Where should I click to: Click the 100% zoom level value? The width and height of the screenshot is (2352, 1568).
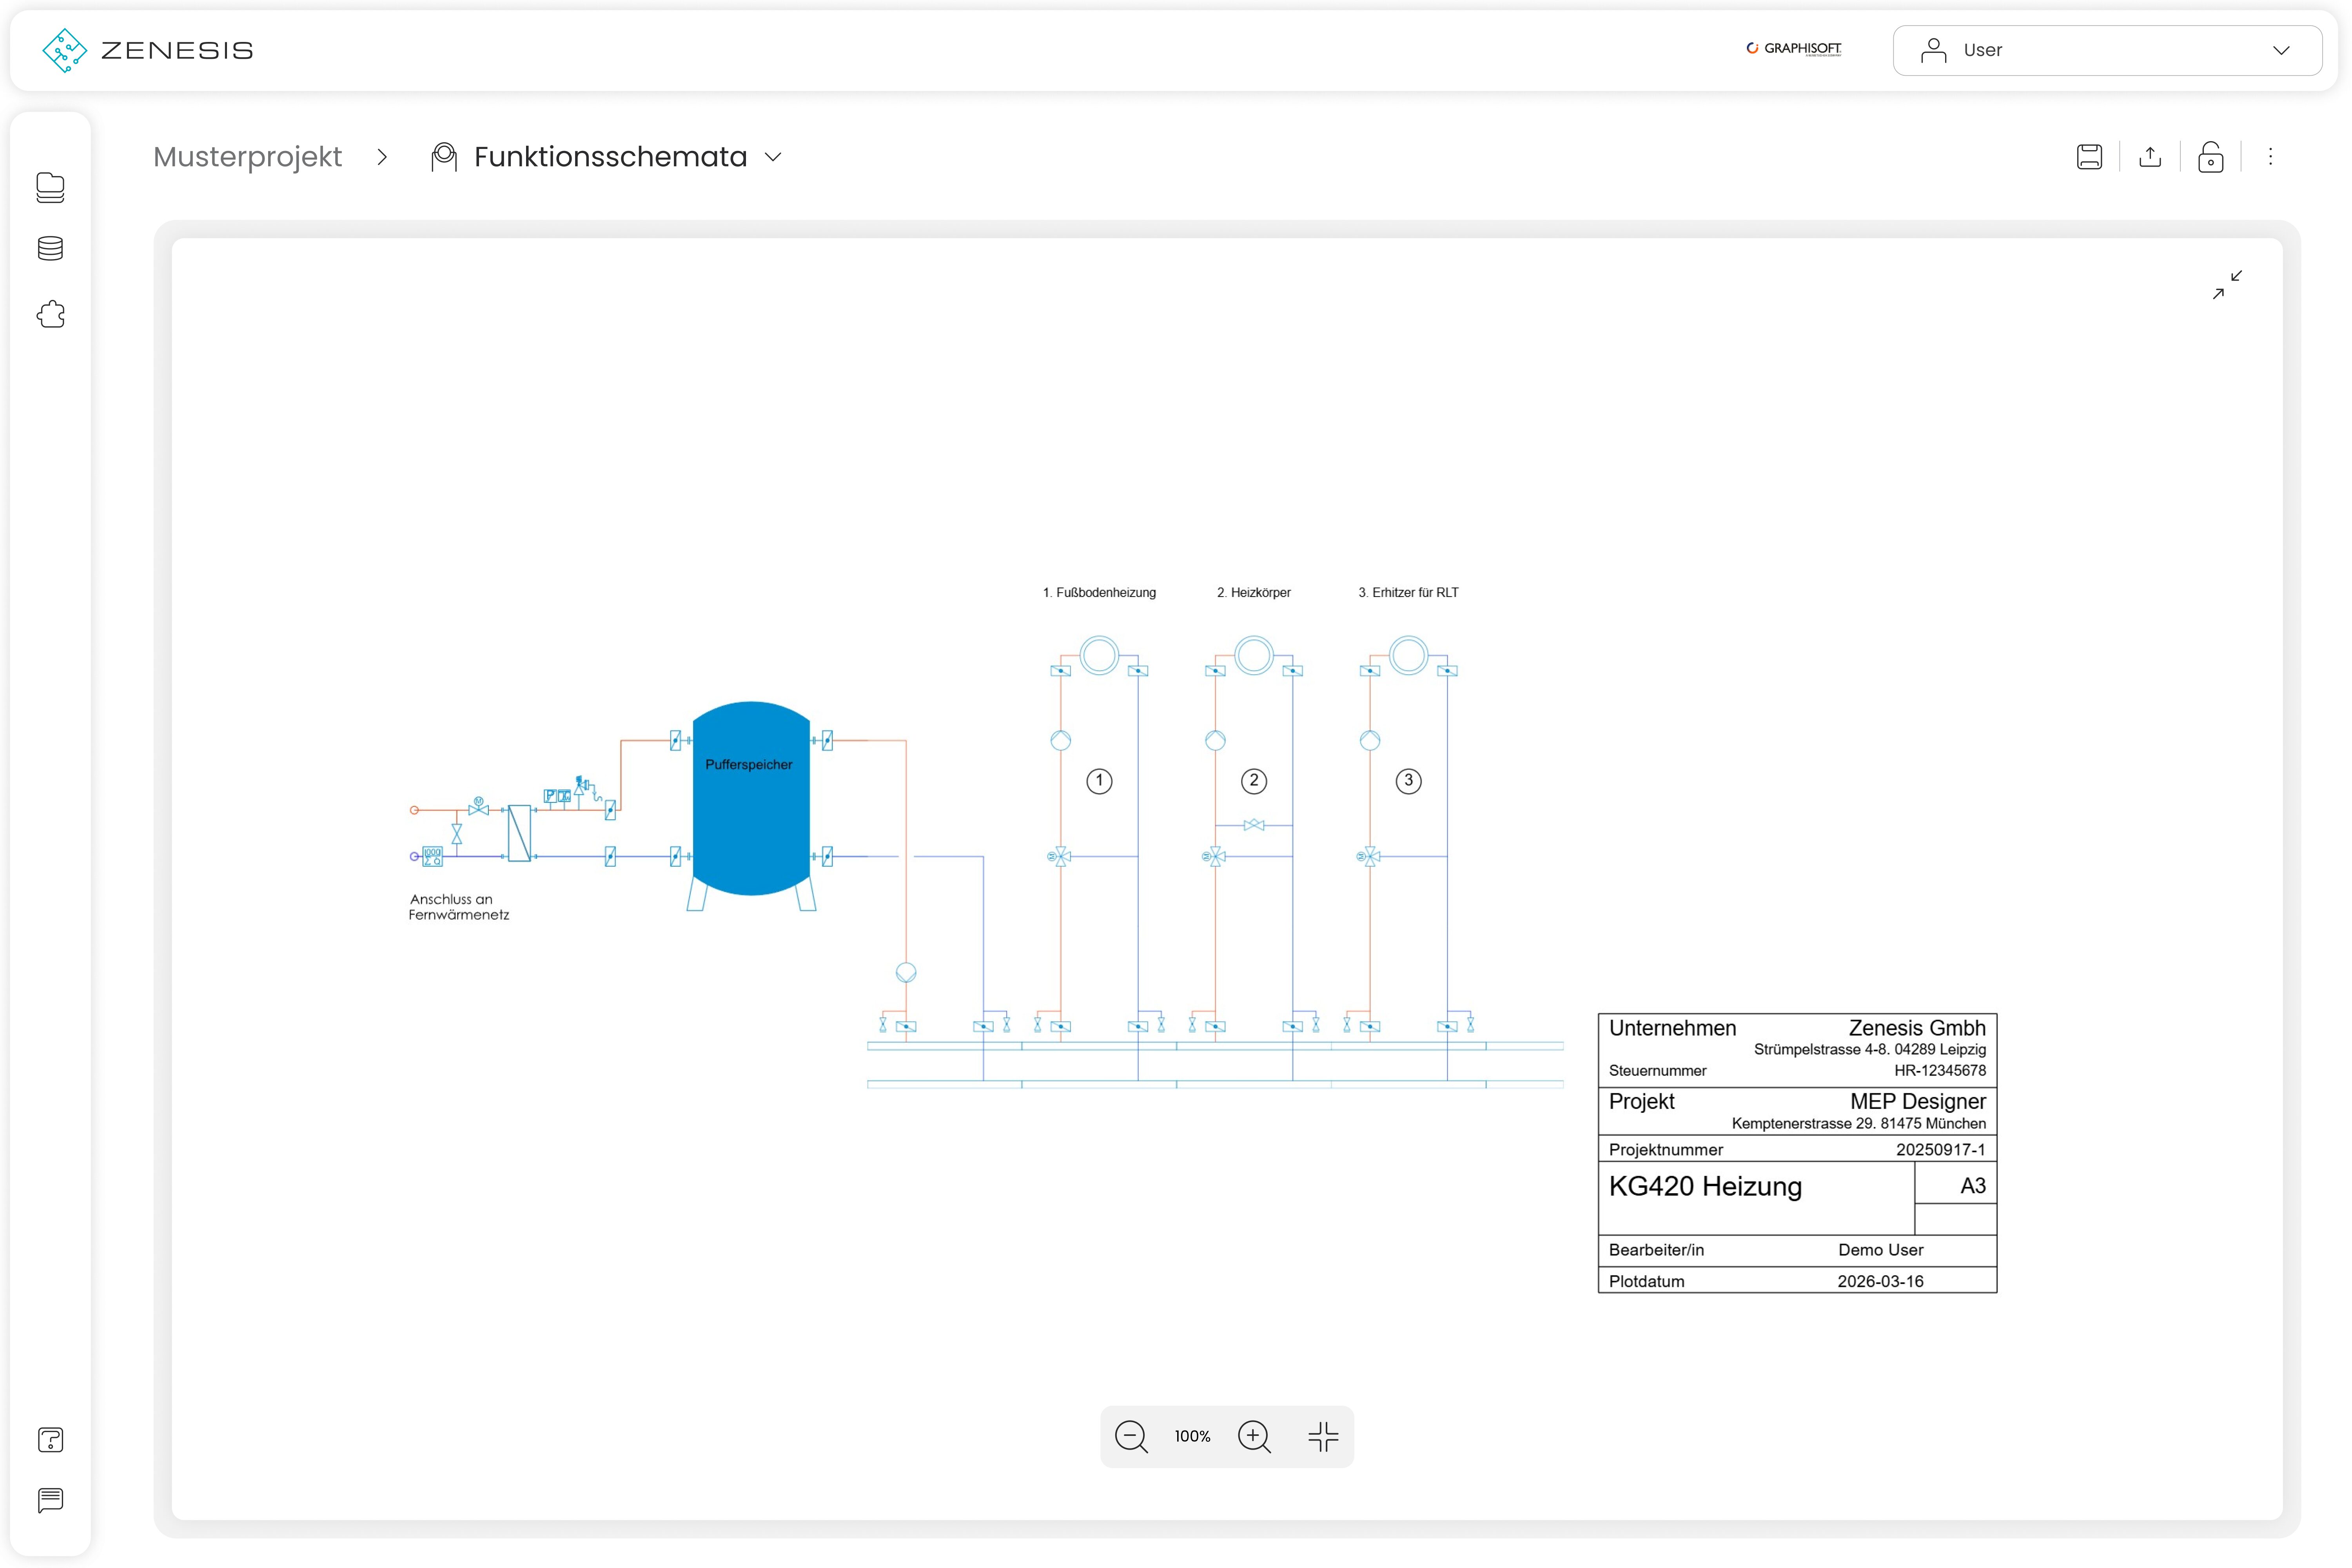coord(1192,1437)
